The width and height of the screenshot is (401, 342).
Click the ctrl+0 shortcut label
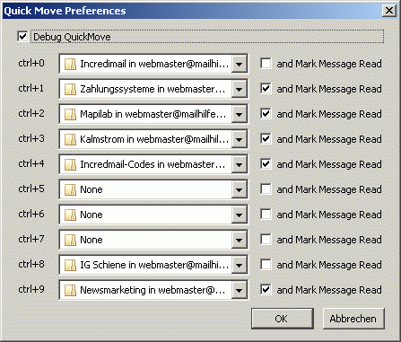pos(31,63)
